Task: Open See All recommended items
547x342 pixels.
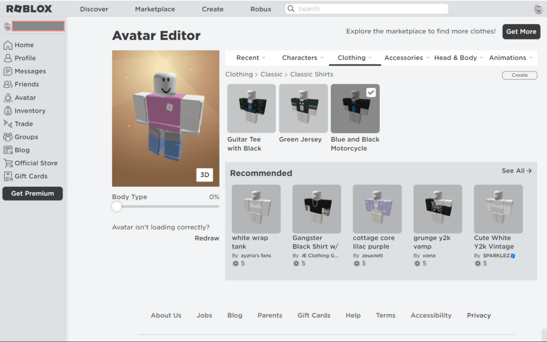Action: [x=517, y=171]
